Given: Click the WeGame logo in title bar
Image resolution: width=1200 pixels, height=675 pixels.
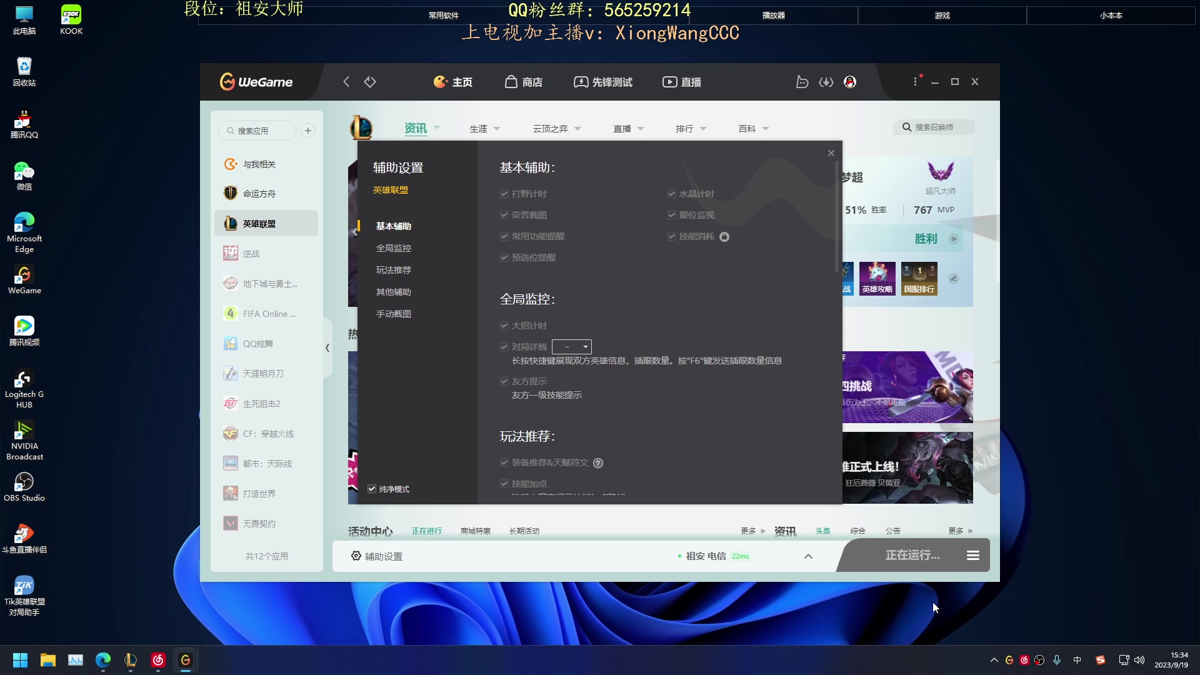Looking at the screenshot, I should (x=255, y=81).
